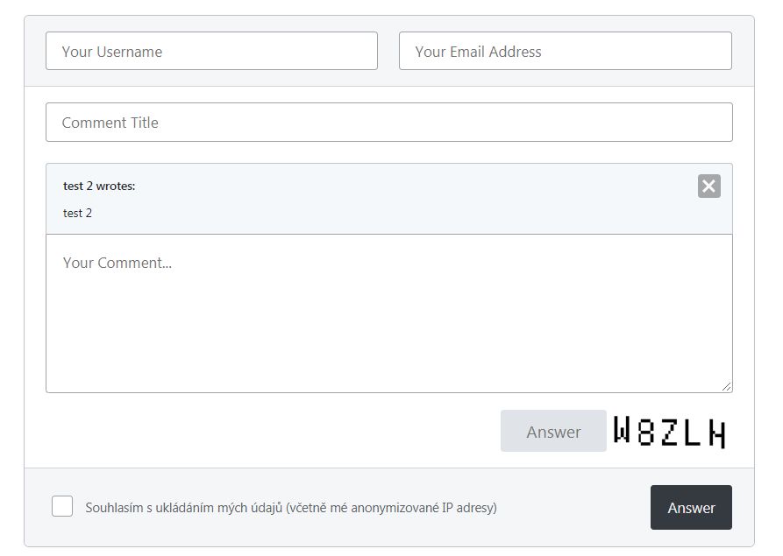Click the "Souhlasím s ukládáním mých údajů" label
783x556 pixels.
(183, 508)
